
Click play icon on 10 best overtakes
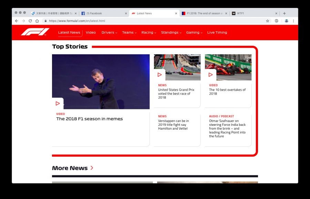point(210,75)
